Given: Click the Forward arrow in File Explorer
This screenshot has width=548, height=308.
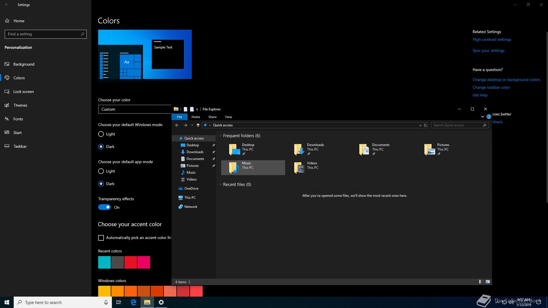Looking at the screenshot, I should pyautogui.click(x=185, y=125).
